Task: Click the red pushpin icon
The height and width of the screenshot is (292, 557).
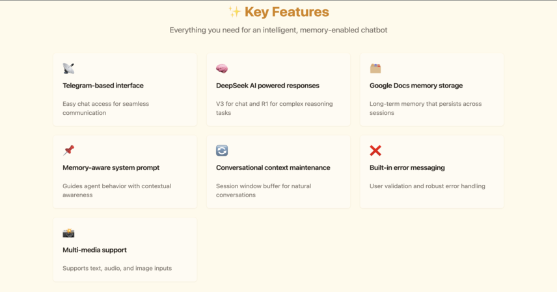Action: [68, 151]
